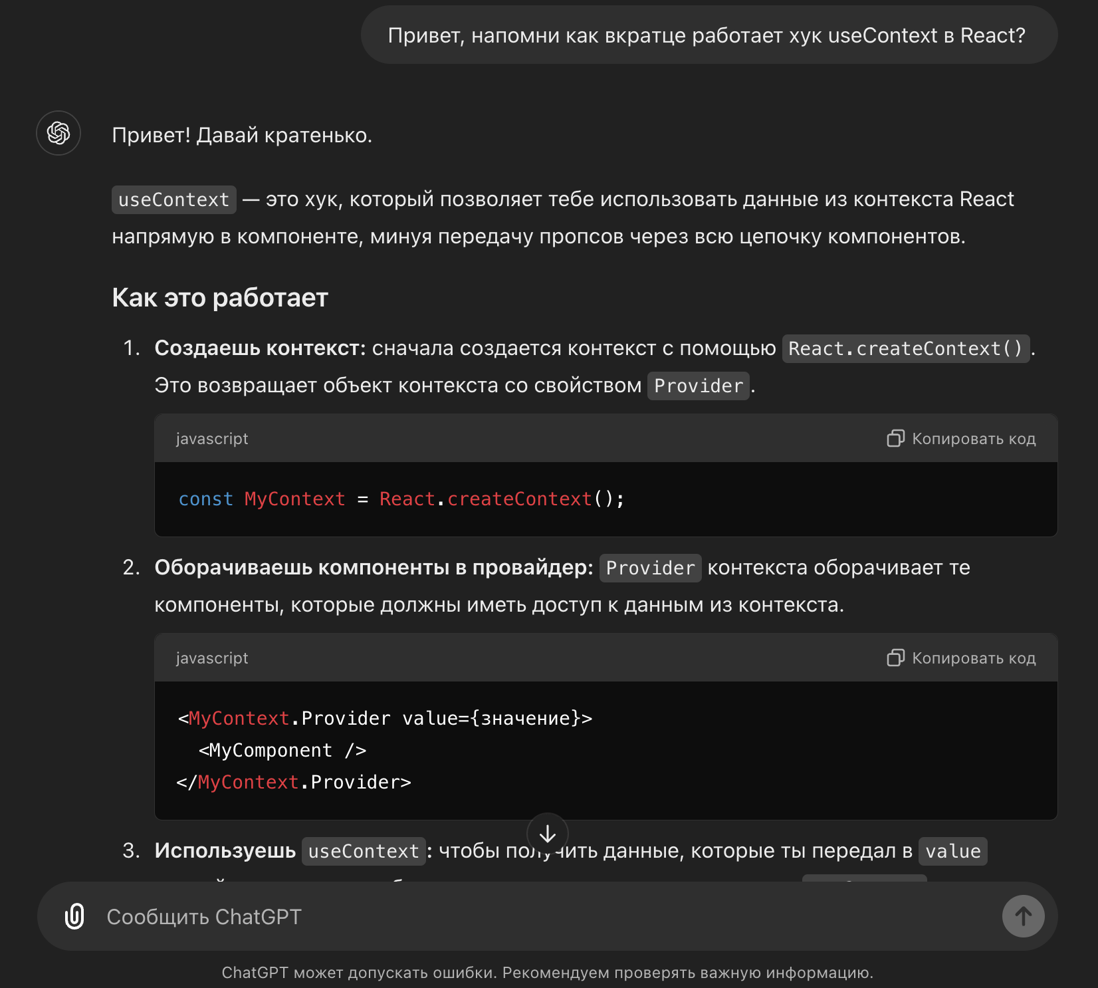Image resolution: width=1098 pixels, height=988 pixels.
Task: Click the copy icon on second code block
Action: tap(896, 658)
